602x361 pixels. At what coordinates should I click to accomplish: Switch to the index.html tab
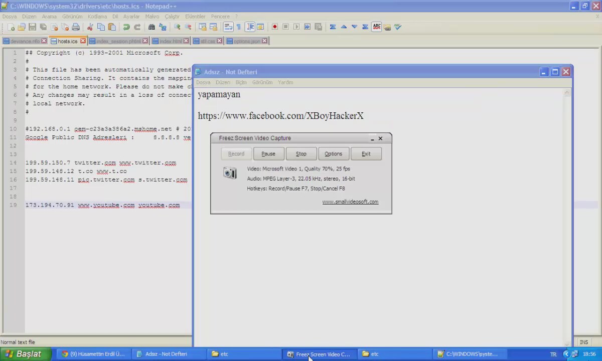point(170,41)
